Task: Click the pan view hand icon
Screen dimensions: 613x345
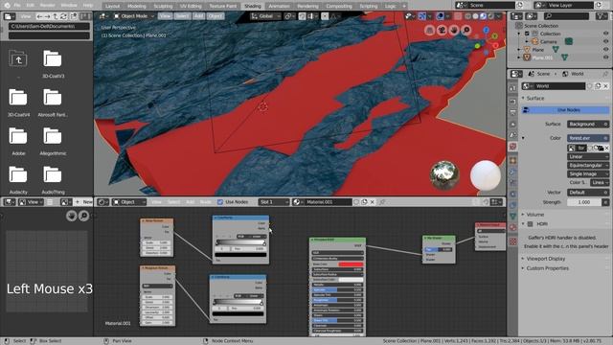Action: click(454, 30)
